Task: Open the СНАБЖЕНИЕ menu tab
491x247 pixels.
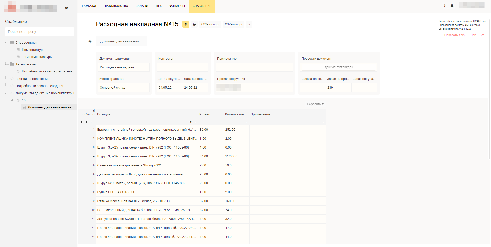Action: pyautogui.click(x=202, y=6)
